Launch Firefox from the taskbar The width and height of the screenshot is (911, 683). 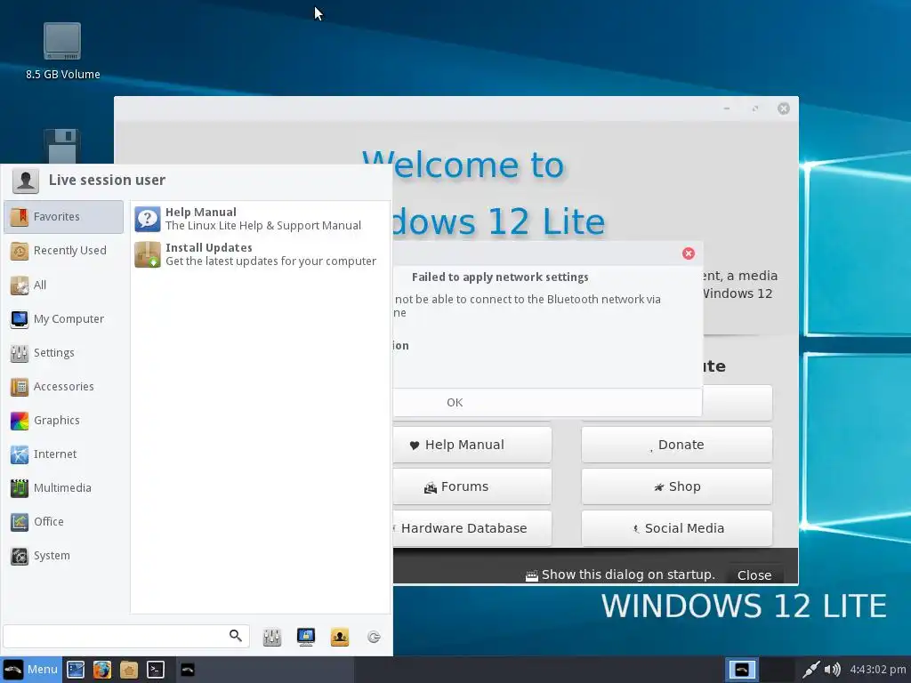(x=102, y=670)
